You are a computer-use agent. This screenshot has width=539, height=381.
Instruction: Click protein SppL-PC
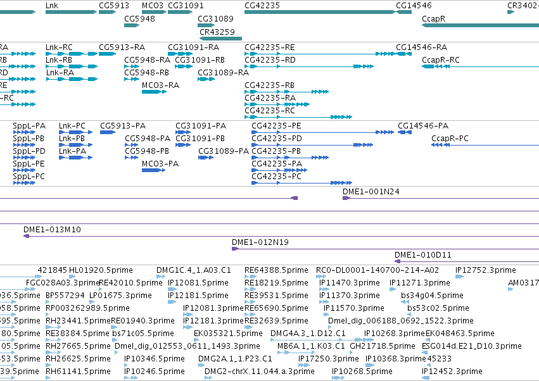click(29, 177)
